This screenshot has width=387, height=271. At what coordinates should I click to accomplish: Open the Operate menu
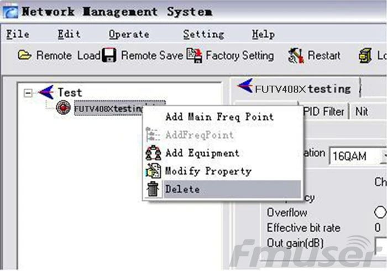click(x=129, y=34)
